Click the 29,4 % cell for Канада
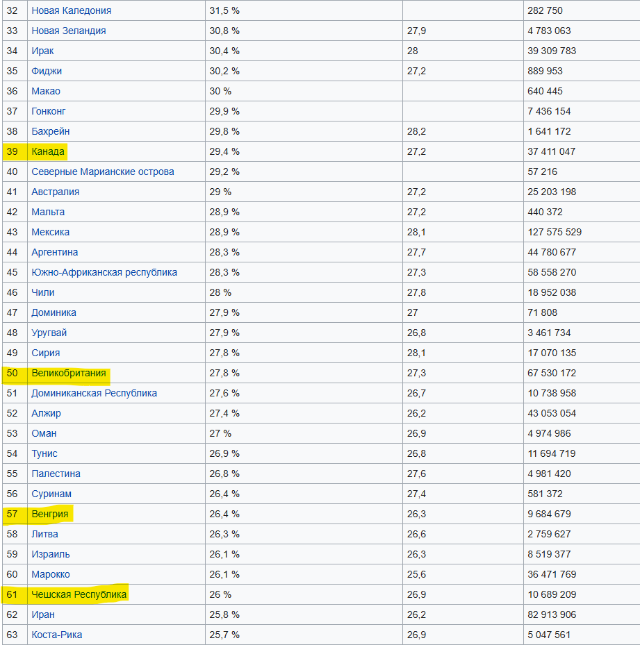This screenshot has height=645, width=640. click(x=224, y=151)
